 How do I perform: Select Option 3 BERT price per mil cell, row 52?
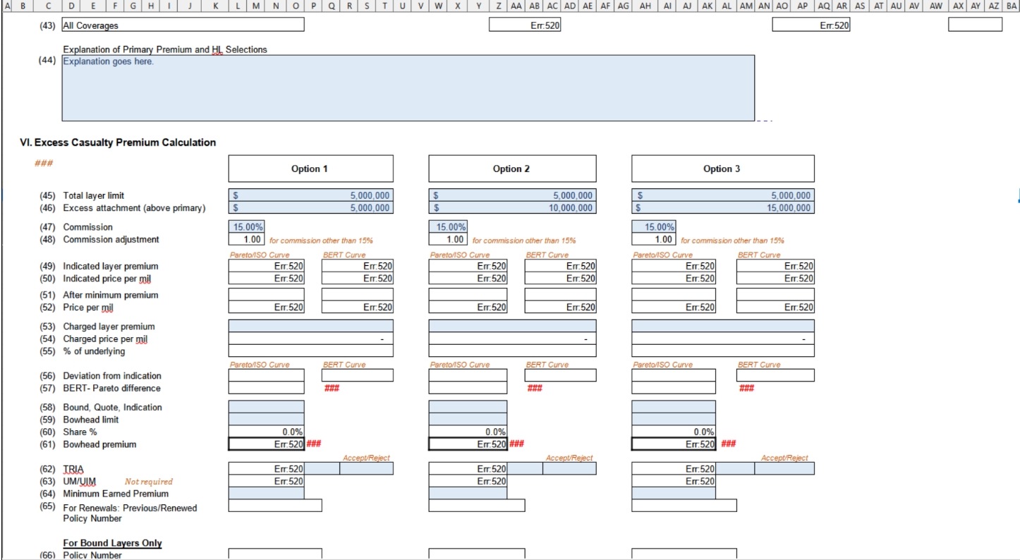tap(775, 308)
